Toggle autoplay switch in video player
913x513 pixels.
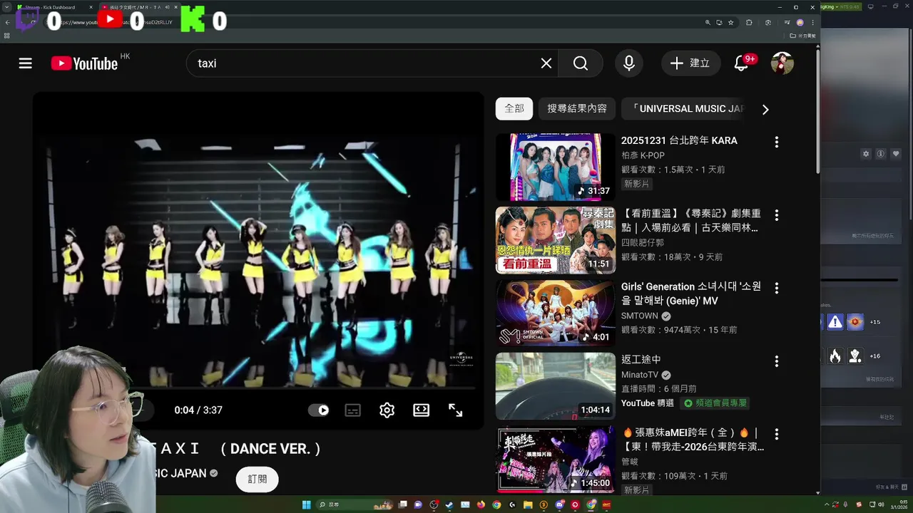(318, 410)
